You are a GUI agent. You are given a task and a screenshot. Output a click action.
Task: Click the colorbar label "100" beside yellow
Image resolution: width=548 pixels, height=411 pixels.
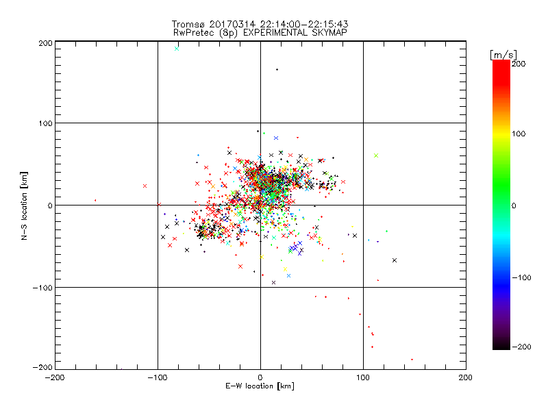519,134
